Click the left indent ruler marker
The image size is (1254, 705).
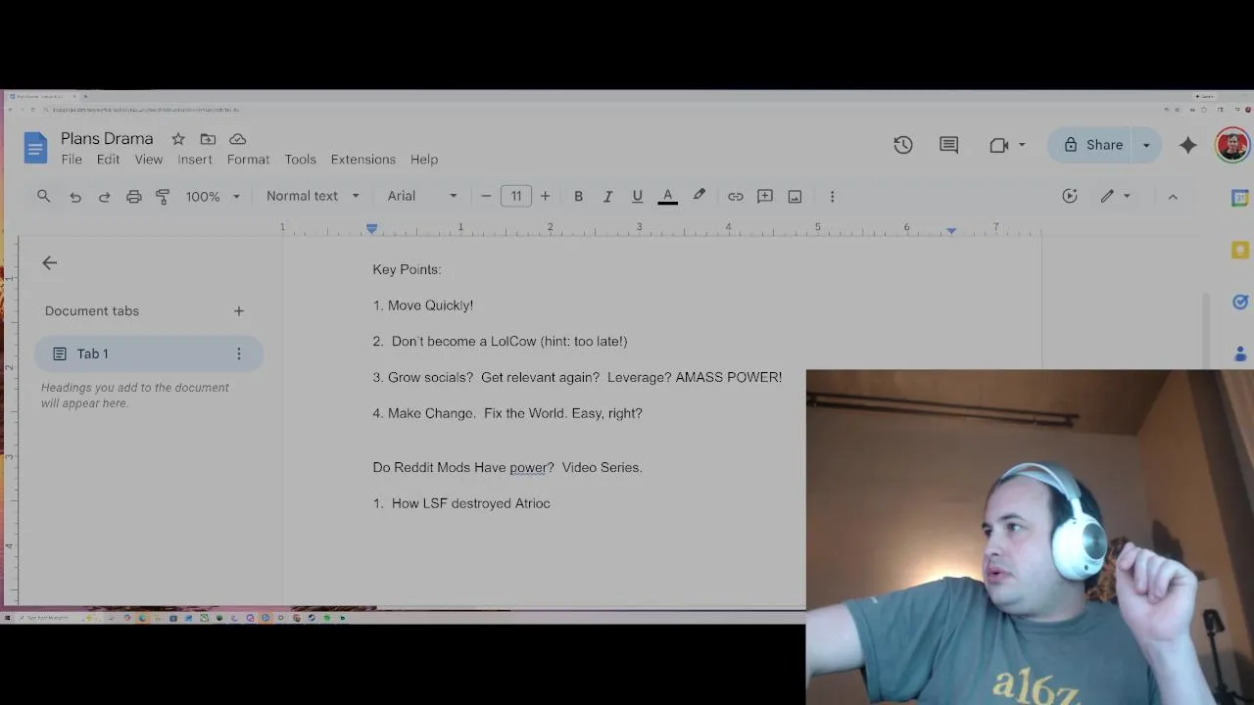(x=371, y=228)
